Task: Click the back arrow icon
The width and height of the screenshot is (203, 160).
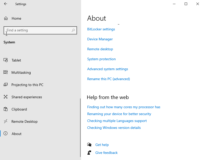Action: [6, 4]
